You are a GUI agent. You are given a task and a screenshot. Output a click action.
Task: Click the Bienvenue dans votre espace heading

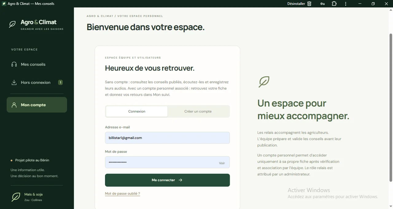coord(146,27)
